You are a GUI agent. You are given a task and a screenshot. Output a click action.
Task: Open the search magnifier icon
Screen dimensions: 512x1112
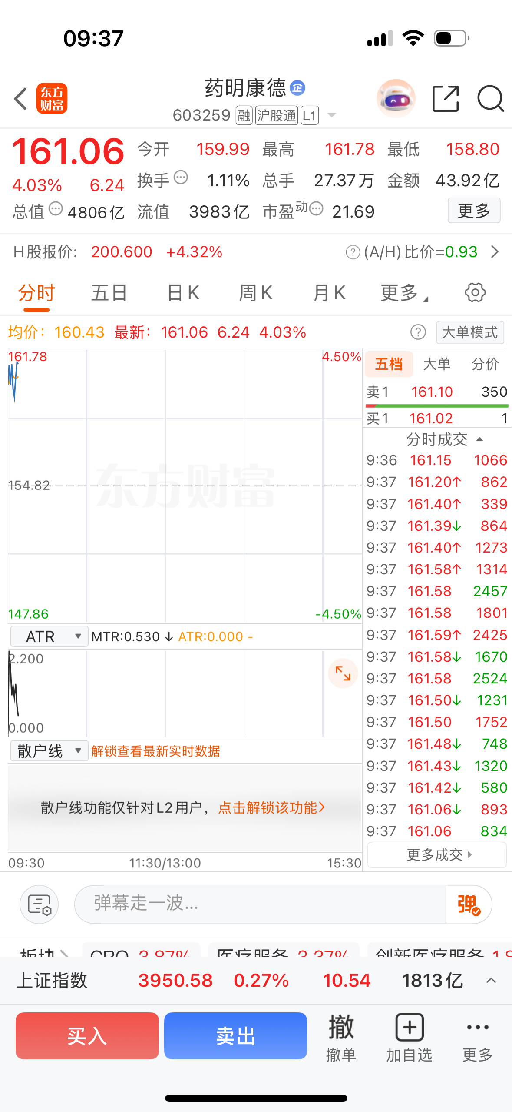pyautogui.click(x=491, y=98)
